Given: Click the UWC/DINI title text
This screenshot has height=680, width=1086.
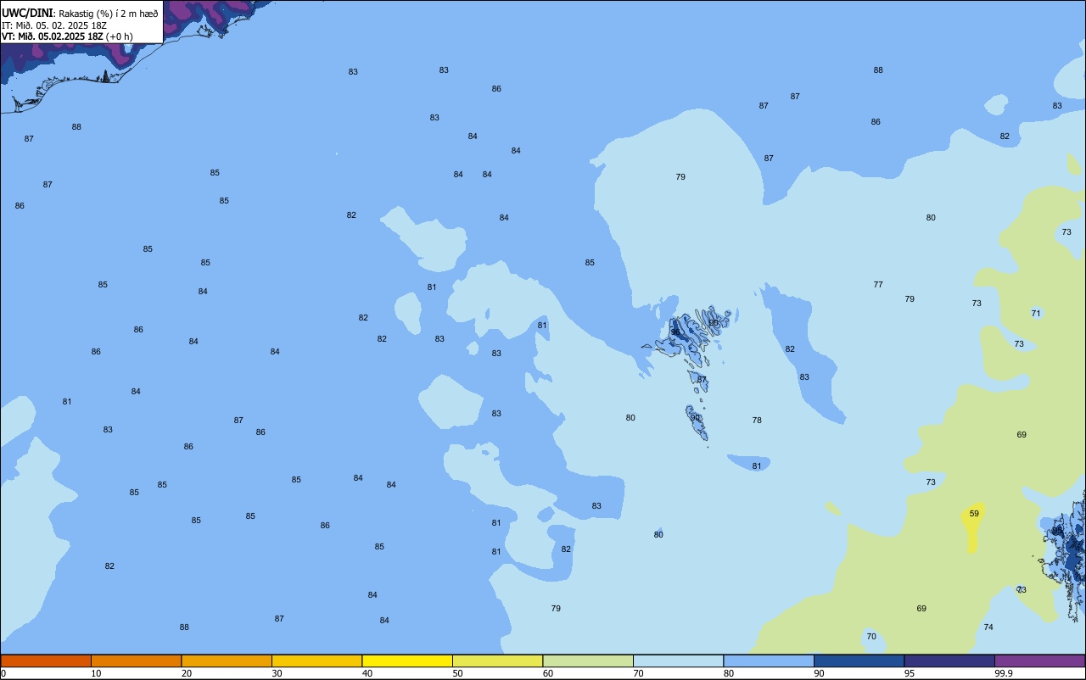Looking at the screenshot, I should coord(28,13).
